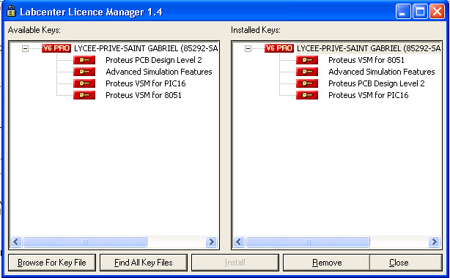Click left scroll arrow in Installed Keys pane
The width and height of the screenshot is (450, 278).
tap(239, 242)
